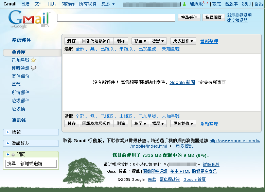Image resolution: width=265 pixels, height=192 pixels.
Task: Open the 垃圾桶 folder
Action: [18, 109]
